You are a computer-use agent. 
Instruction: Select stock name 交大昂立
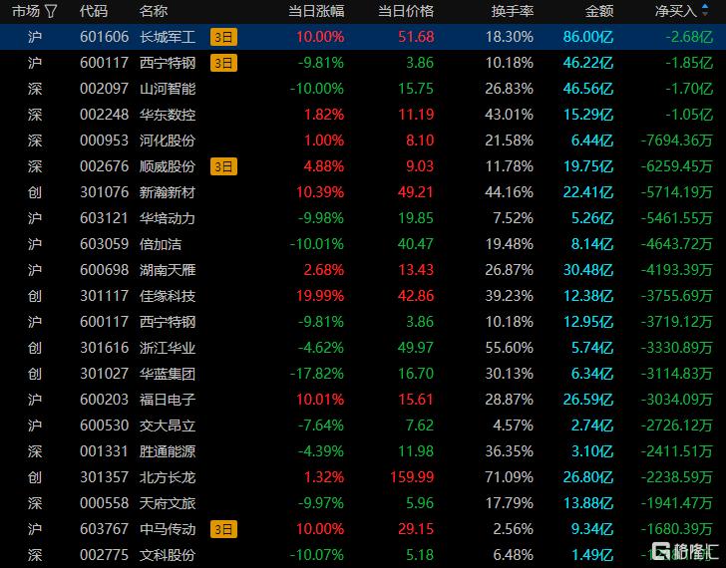(x=168, y=426)
